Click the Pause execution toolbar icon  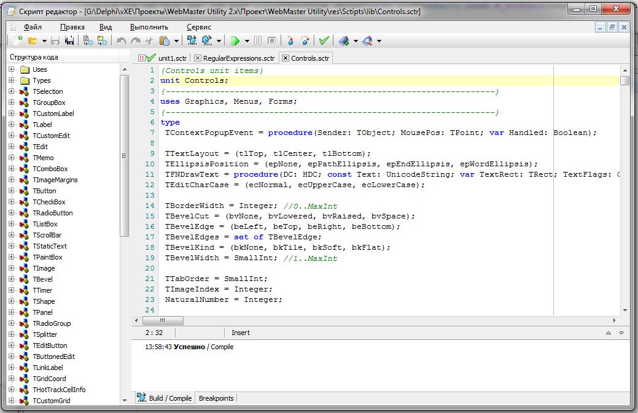257,41
